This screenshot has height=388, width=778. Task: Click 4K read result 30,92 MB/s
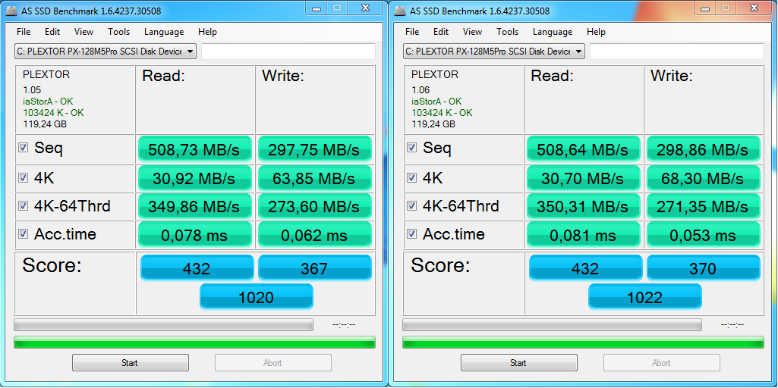pyautogui.click(x=195, y=178)
